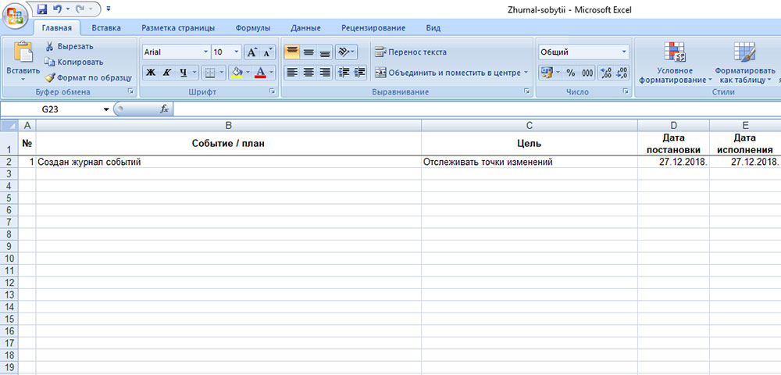Activate Формат по образцу format painter

click(88, 77)
